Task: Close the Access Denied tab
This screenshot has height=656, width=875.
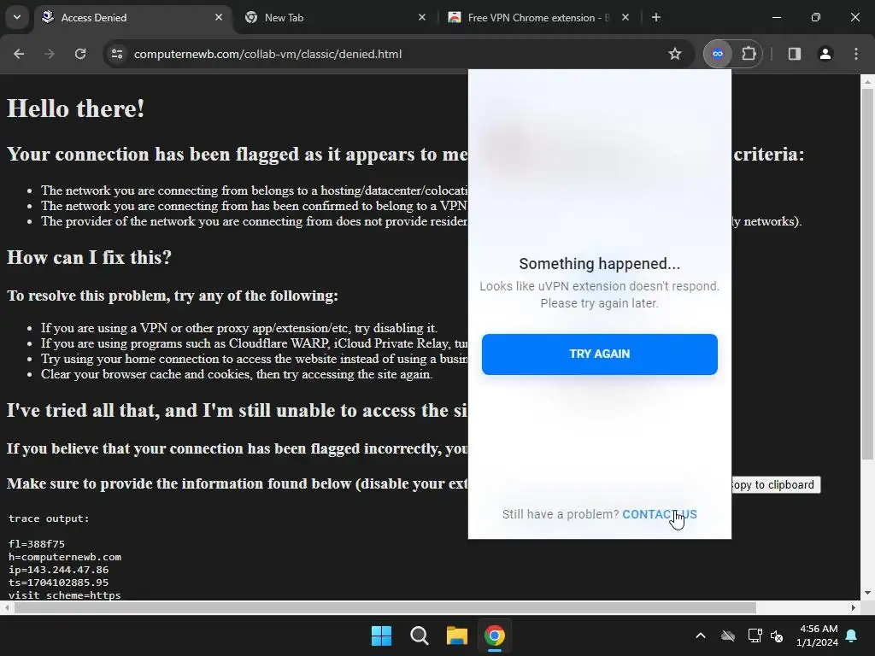Action: (x=219, y=18)
